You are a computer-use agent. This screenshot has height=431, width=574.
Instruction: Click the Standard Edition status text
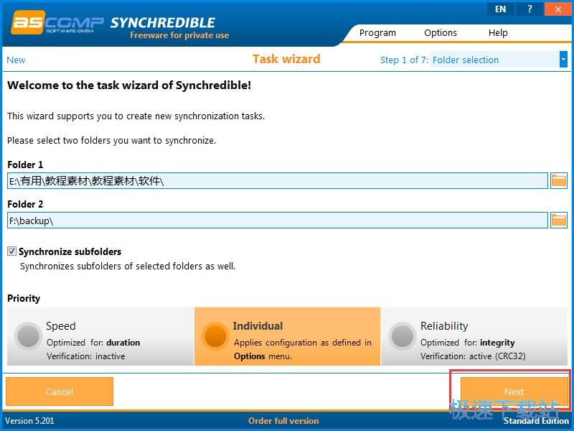click(536, 421)
